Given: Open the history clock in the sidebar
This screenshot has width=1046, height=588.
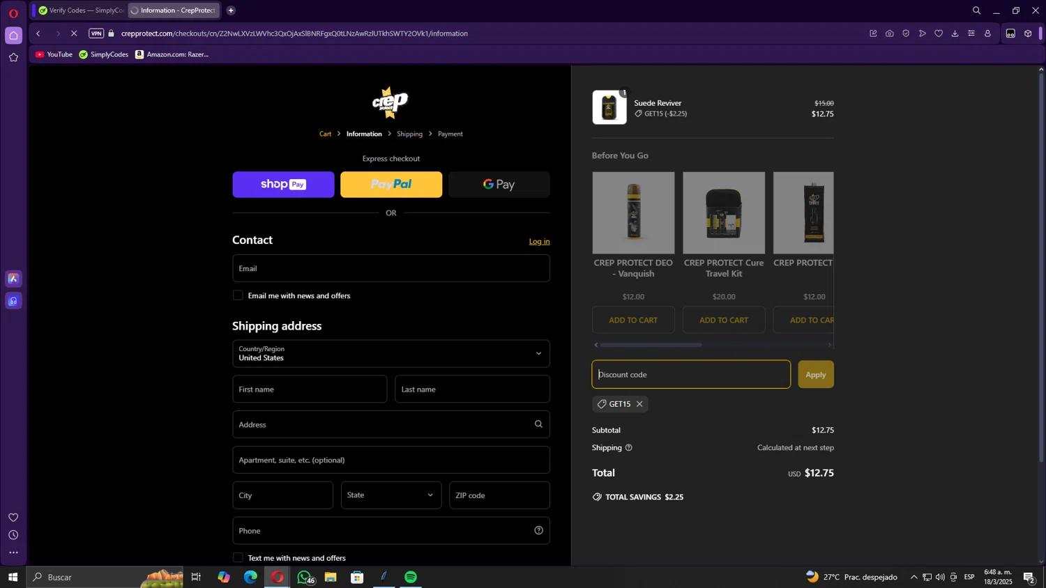Looking at the screenshot, I should coord(13,535).
